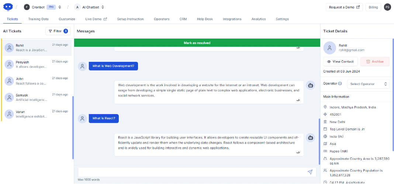Click the read checkmarks on React answer
Viewport: 394px width, 184px height.
298,152
